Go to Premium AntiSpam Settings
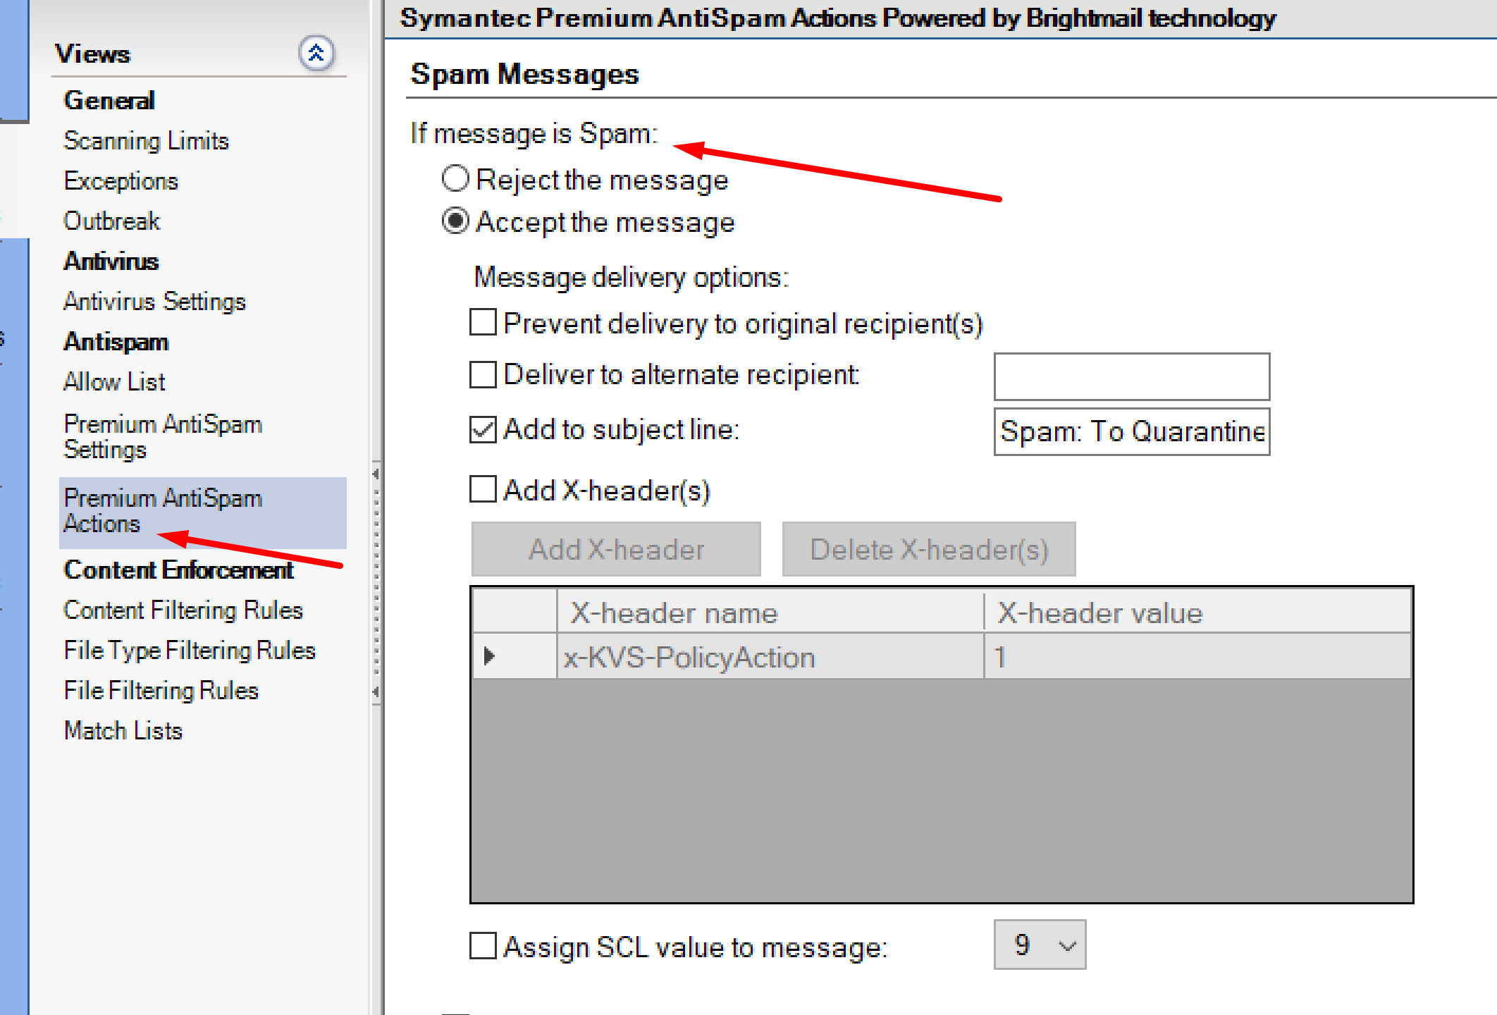The image size is (1497, 1015). (x=162, y=436)
